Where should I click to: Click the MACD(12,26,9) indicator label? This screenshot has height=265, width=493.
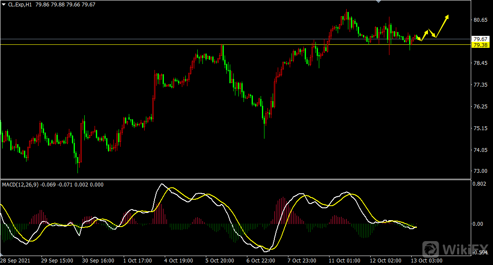(20, 184)
